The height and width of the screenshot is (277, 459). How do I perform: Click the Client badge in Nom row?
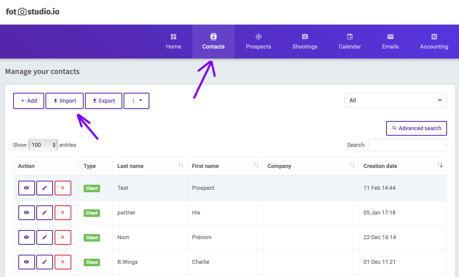pos(92,238)
